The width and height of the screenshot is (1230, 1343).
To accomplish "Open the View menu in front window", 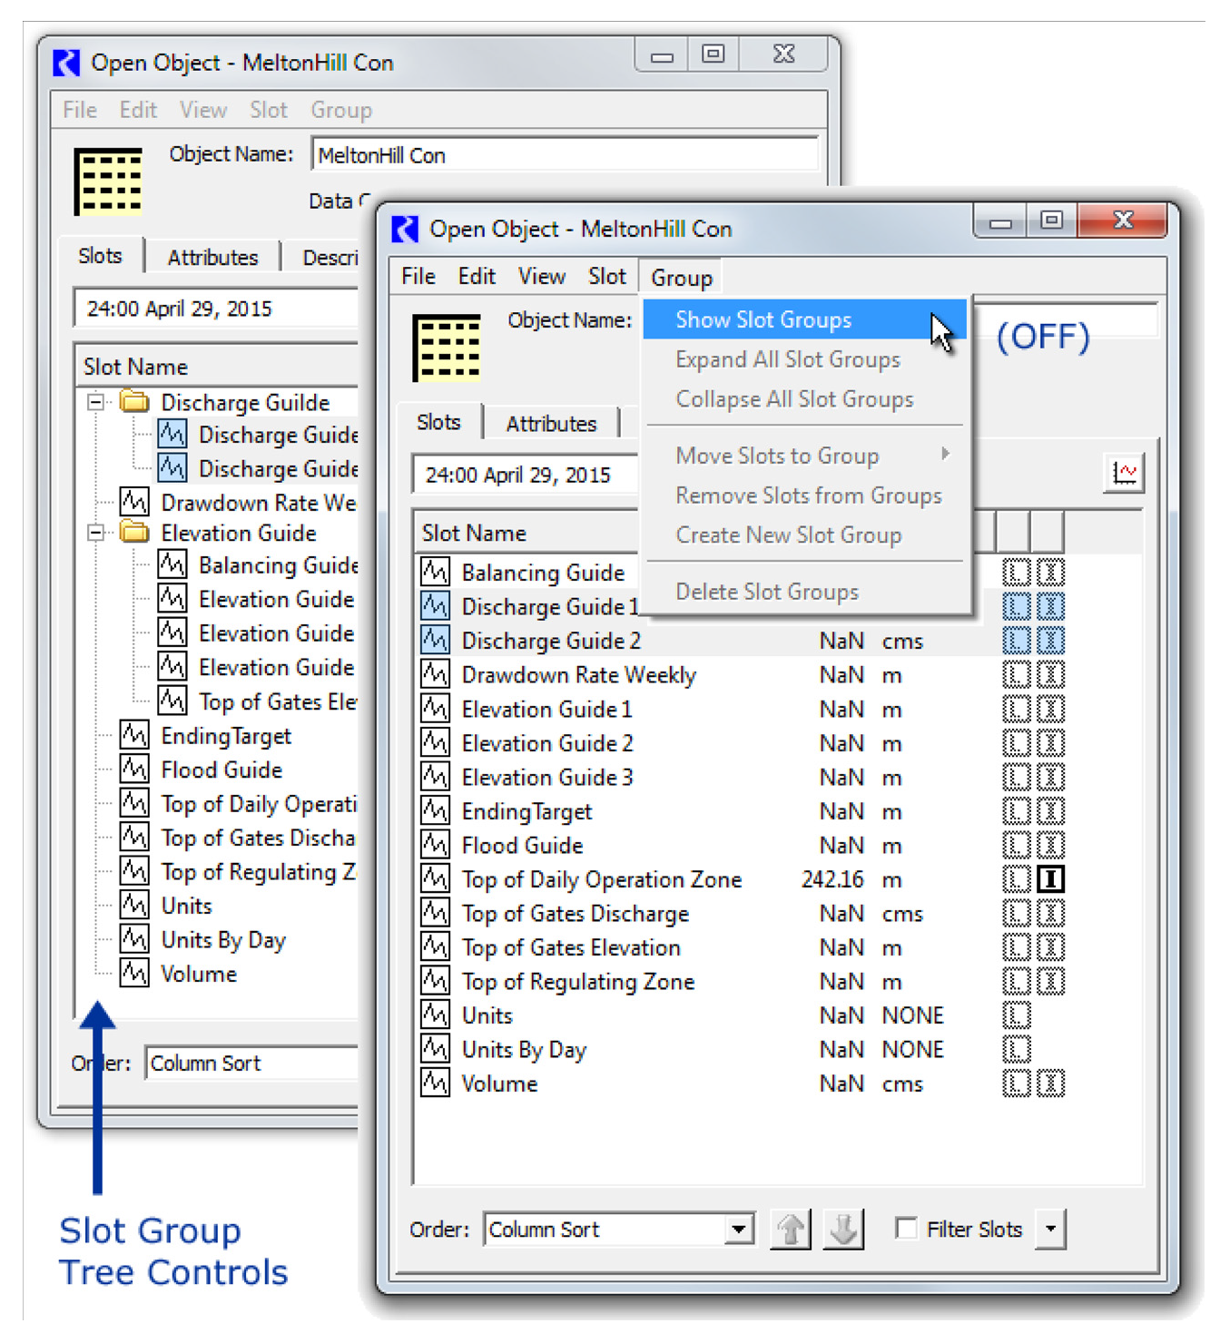I will (541, 277).
